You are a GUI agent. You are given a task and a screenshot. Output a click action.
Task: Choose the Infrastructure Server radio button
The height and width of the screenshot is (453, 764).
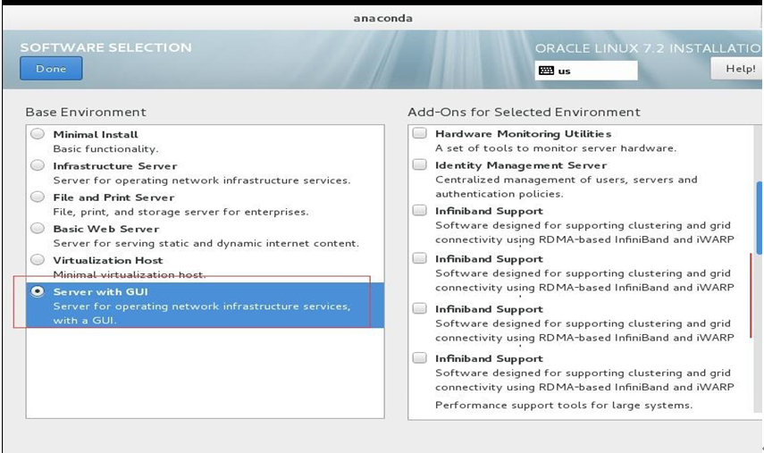point(38,165)
